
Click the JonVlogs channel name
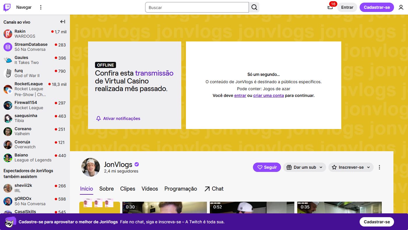(x=118, y=164)
